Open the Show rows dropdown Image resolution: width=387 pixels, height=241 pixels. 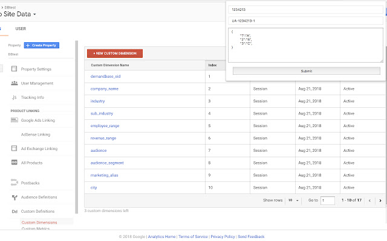[x=293, y=201]
